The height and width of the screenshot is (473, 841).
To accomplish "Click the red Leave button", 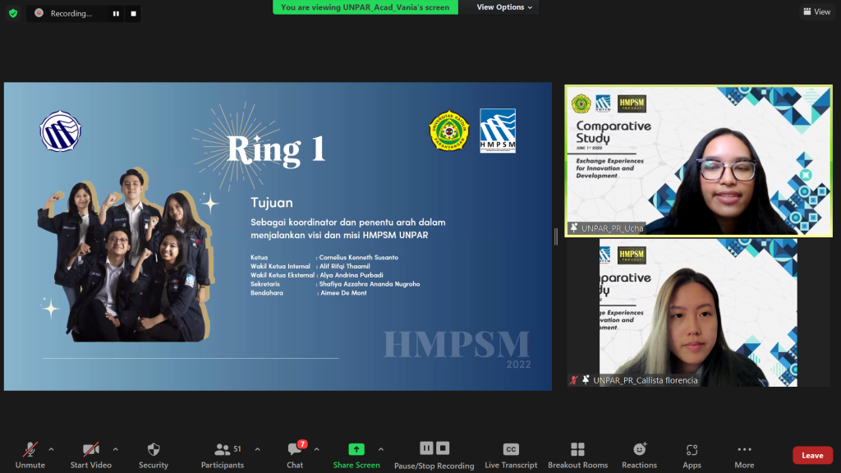I will tap(812, 456).
